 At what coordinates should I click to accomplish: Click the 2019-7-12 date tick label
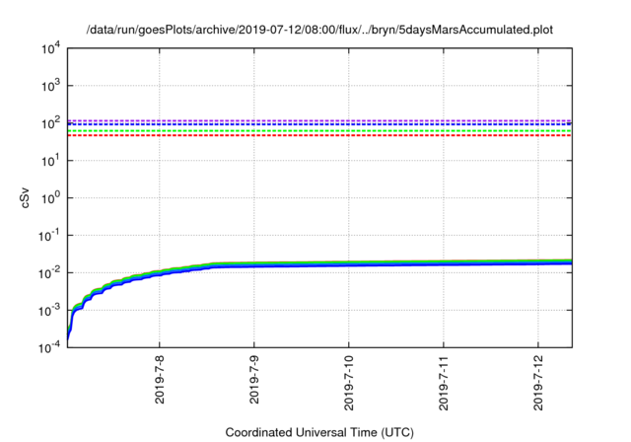pyautogui.click(x=538, y=383)
